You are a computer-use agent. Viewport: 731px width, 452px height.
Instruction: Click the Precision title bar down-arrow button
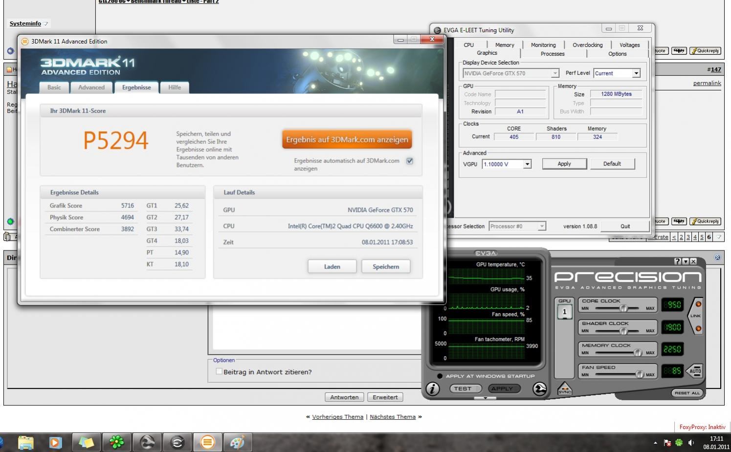[x=686, y=262]
